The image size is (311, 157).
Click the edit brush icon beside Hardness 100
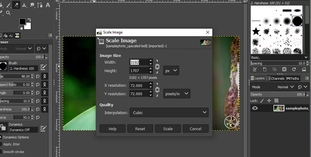coord(44,67)
